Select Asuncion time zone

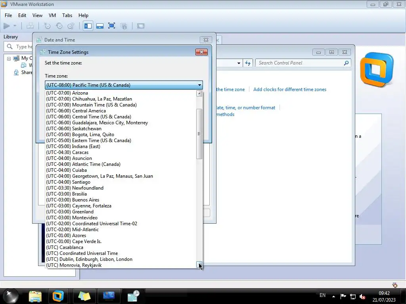tap(121, 158)
